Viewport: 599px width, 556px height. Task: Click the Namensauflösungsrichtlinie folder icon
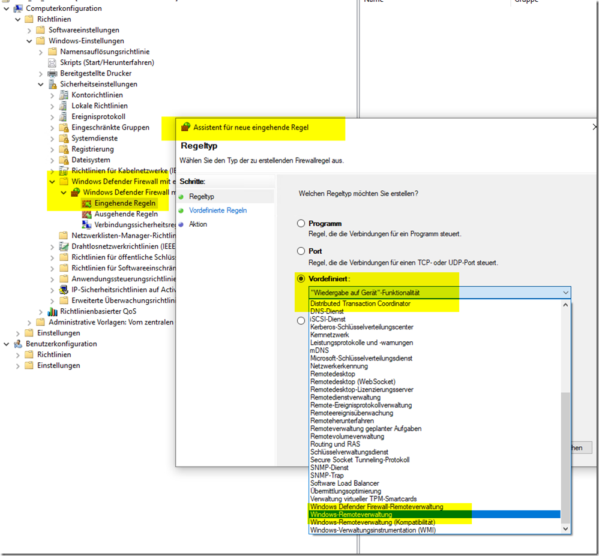tap(52, 52)
